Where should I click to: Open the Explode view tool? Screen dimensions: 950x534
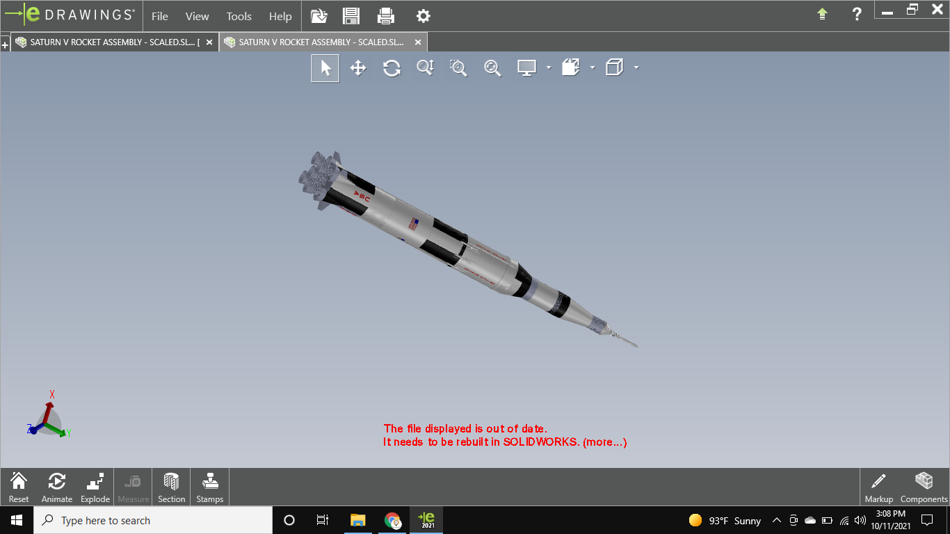(95, 486)
